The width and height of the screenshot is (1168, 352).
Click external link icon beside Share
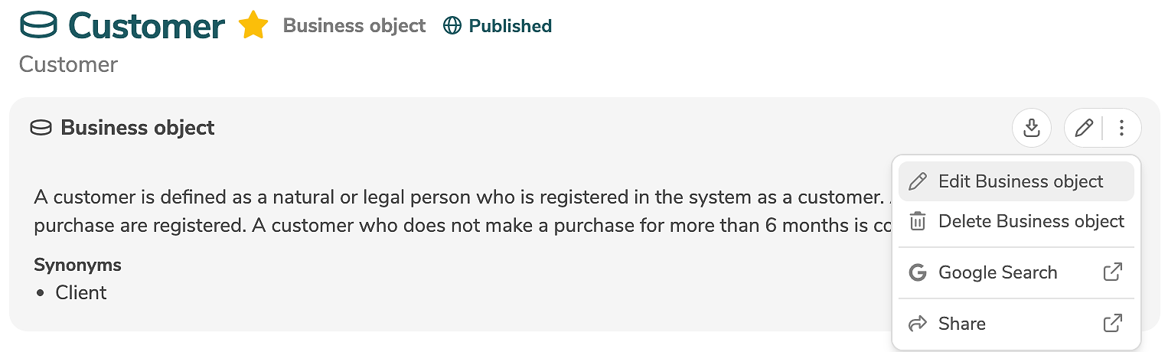[1113, 323]
